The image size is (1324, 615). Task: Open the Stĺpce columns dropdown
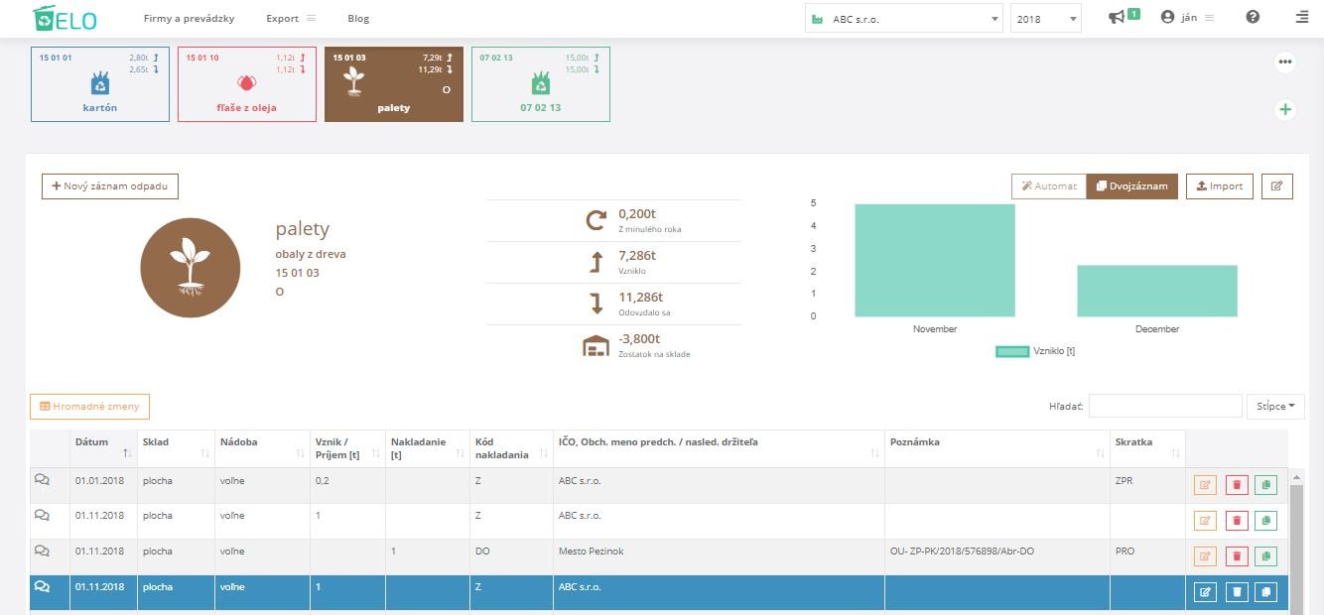pos(1275,406)
